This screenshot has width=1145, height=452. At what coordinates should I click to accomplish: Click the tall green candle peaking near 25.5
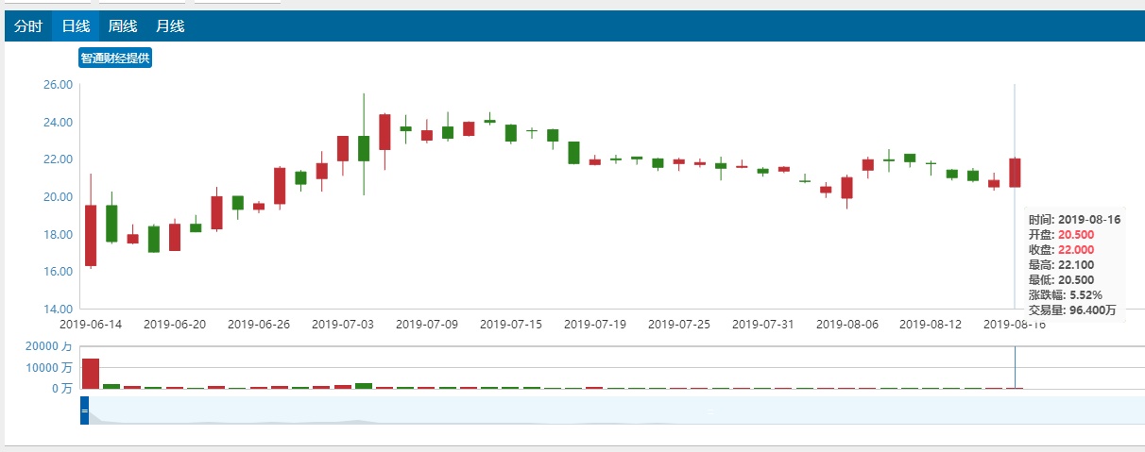(364, 148)
